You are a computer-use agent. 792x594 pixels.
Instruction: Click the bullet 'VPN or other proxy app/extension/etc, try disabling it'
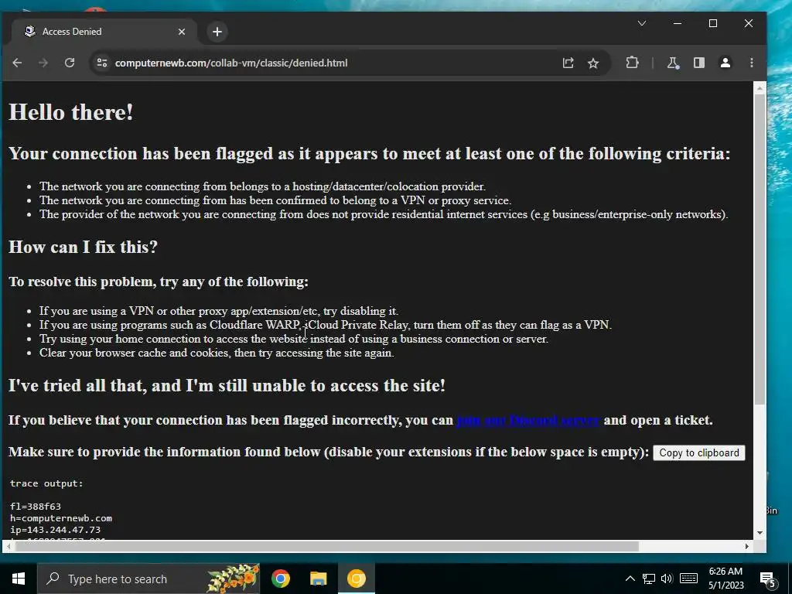[x=219, y=311]
